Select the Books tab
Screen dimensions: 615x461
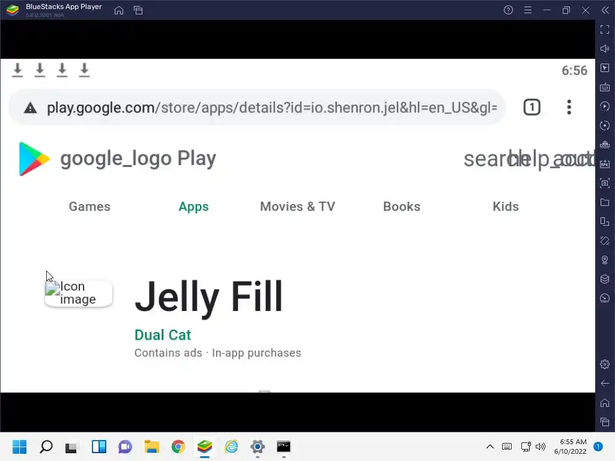click(x=402, y=206)
